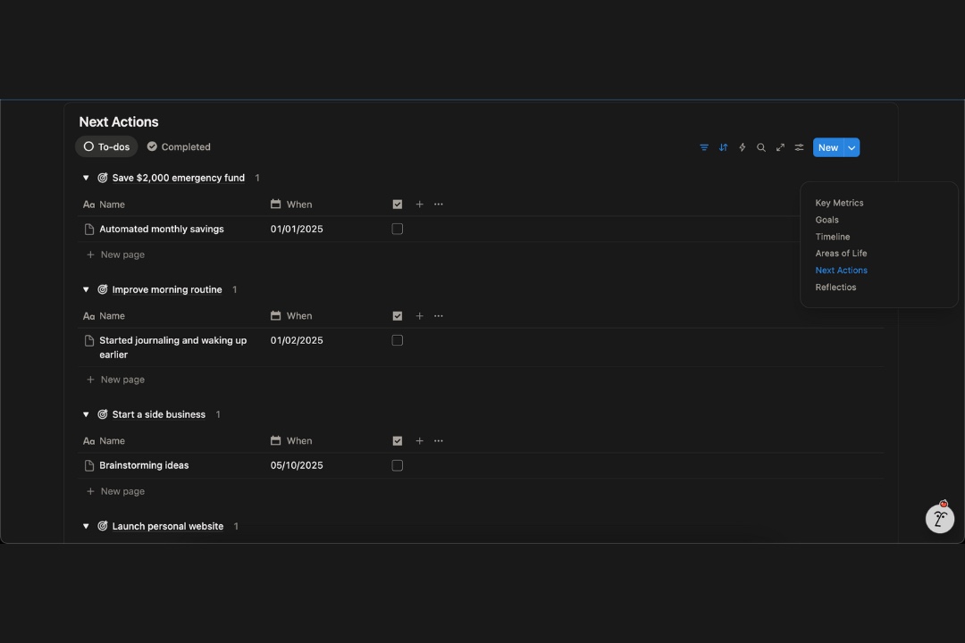Open the New button dropdown arrow

click(x=852, y=147)
